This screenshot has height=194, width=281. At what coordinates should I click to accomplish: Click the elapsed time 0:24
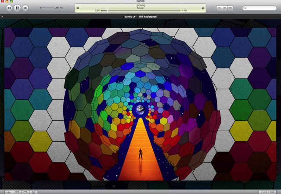click(x=97, y=11)
